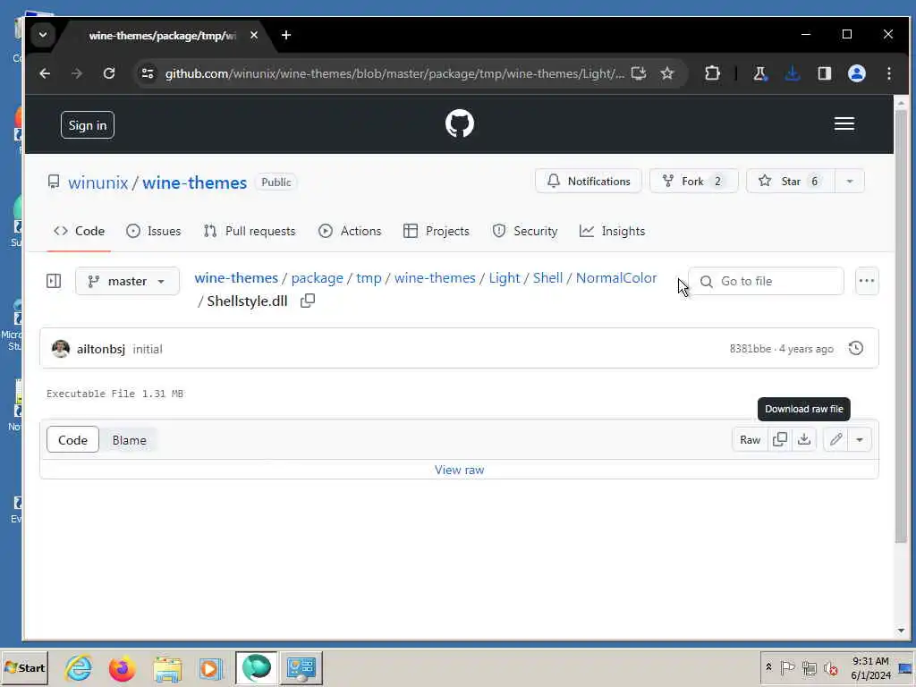Viewport: 916px width, 687px height.
Task: Install app icon in address bar
Action: 639,73
